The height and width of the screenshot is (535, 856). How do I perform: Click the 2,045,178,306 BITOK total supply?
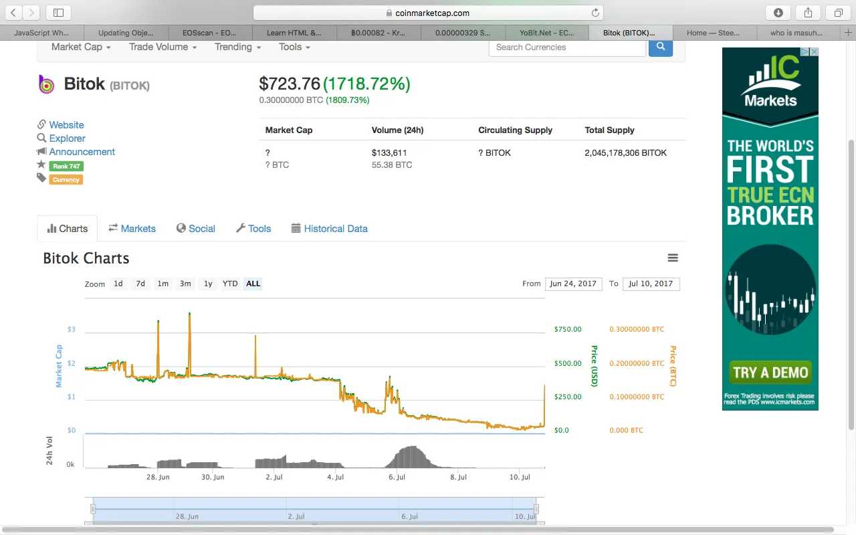point(626,152)
